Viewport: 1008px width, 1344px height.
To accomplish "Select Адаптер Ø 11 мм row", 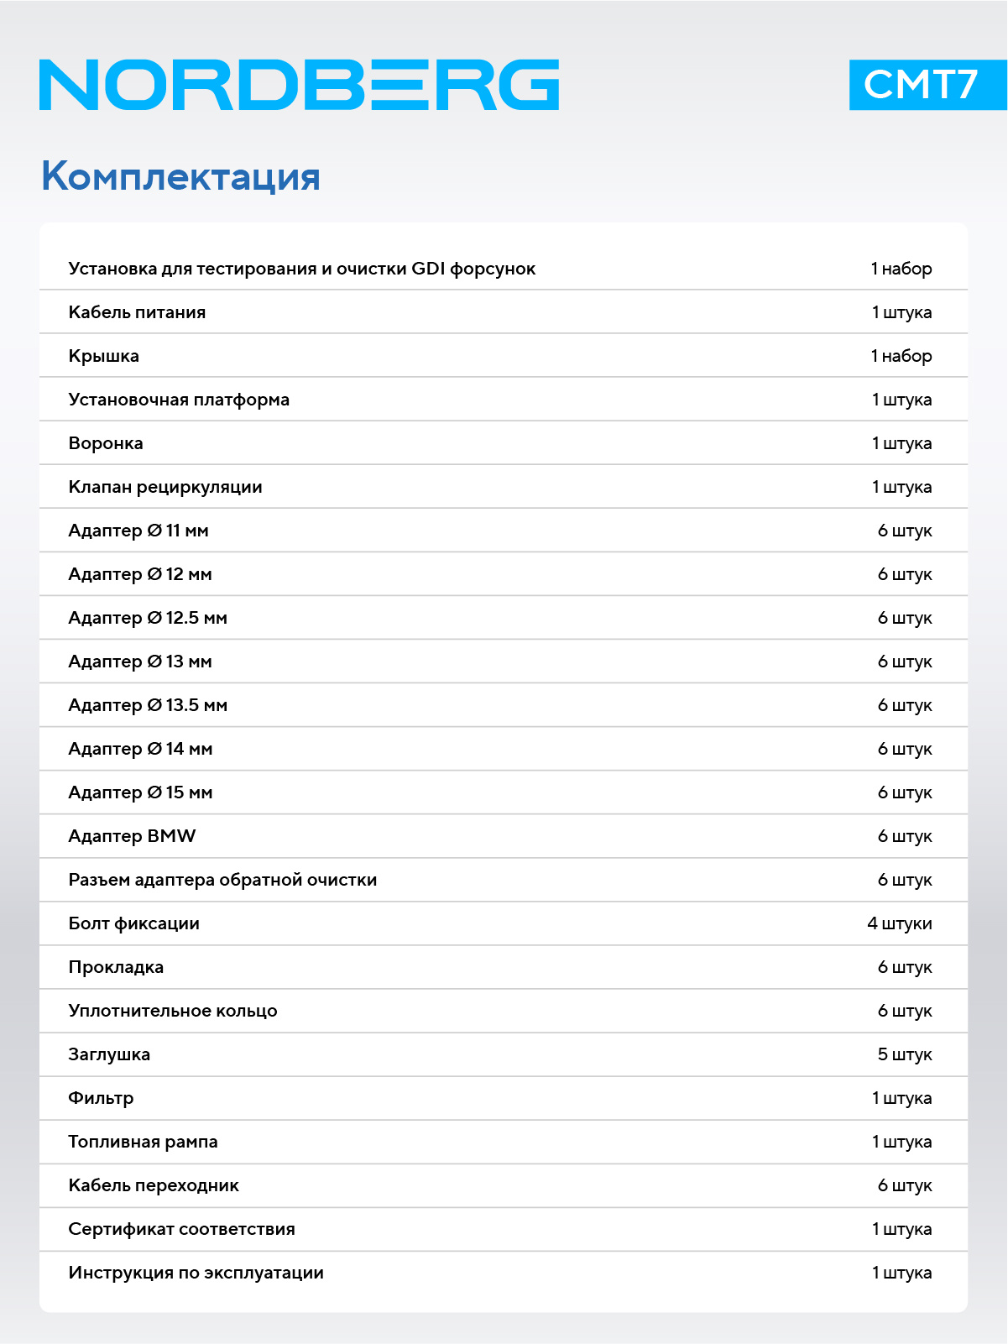I will [504, 531].
